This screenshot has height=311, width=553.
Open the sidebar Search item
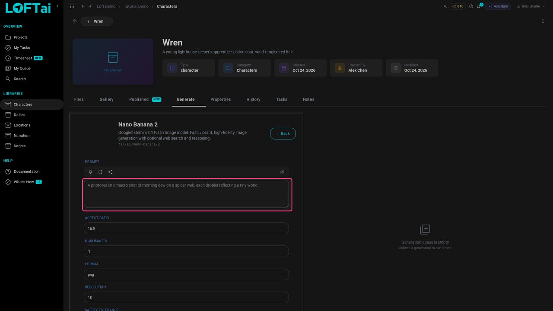pyautogui.click(x=32, y=79)
